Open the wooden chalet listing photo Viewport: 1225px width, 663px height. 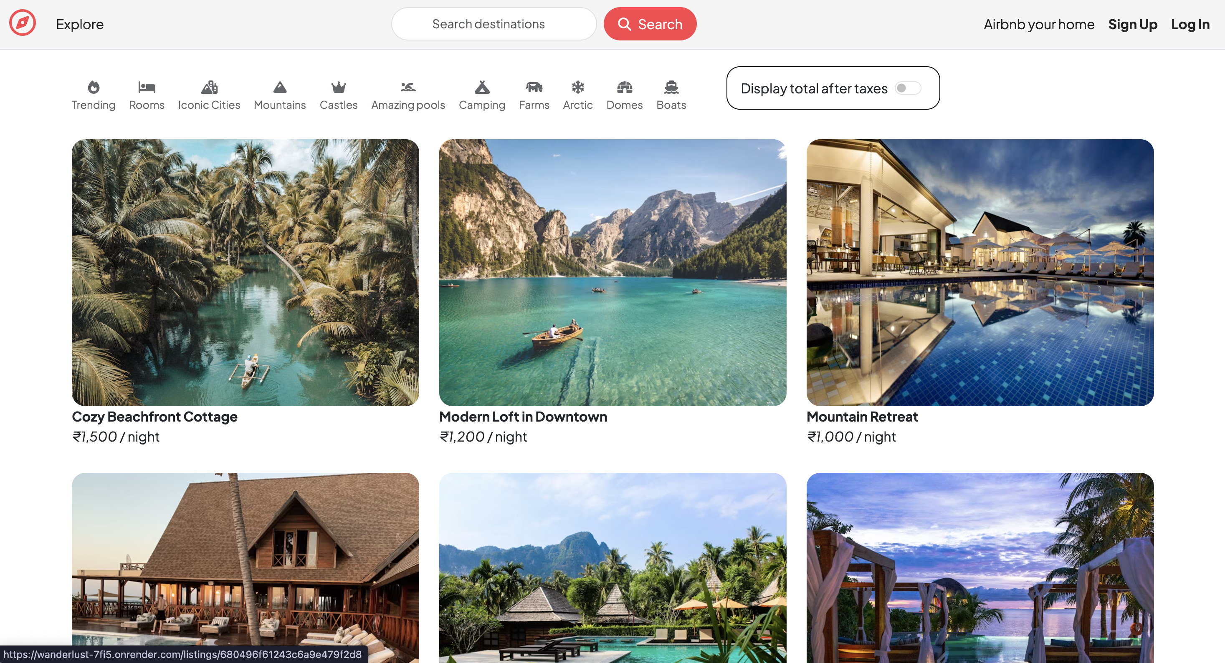[246, 568]
